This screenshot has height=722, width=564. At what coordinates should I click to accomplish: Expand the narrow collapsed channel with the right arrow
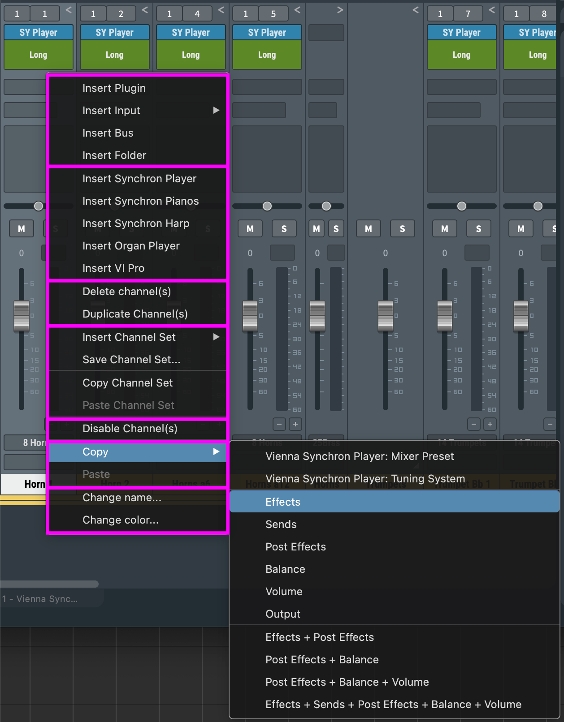(x=340, y=10)
